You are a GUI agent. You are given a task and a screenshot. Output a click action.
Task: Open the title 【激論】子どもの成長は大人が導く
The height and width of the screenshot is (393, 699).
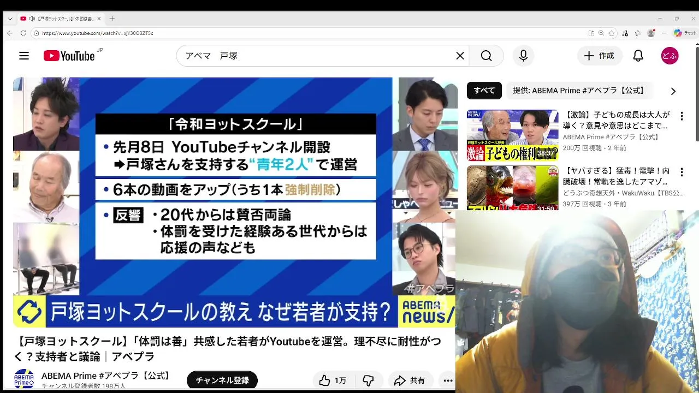click(616, 120)
